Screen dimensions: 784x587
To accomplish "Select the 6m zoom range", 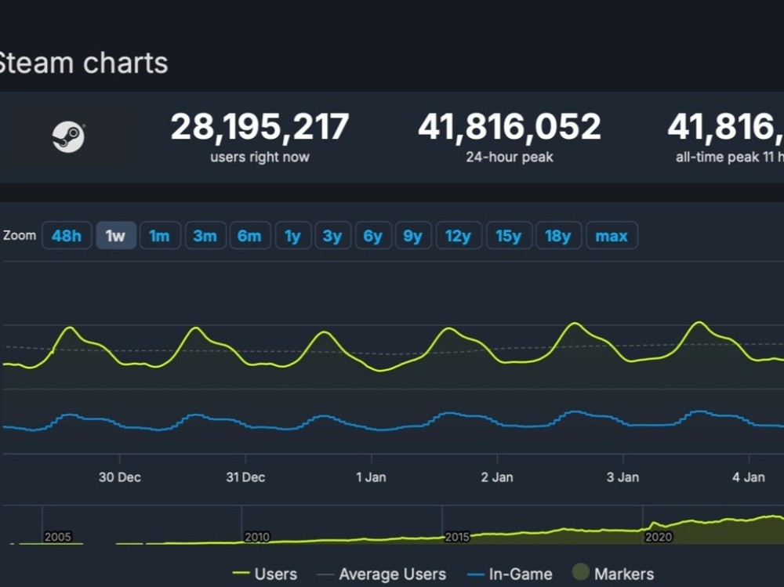I will tap(249, 236).
